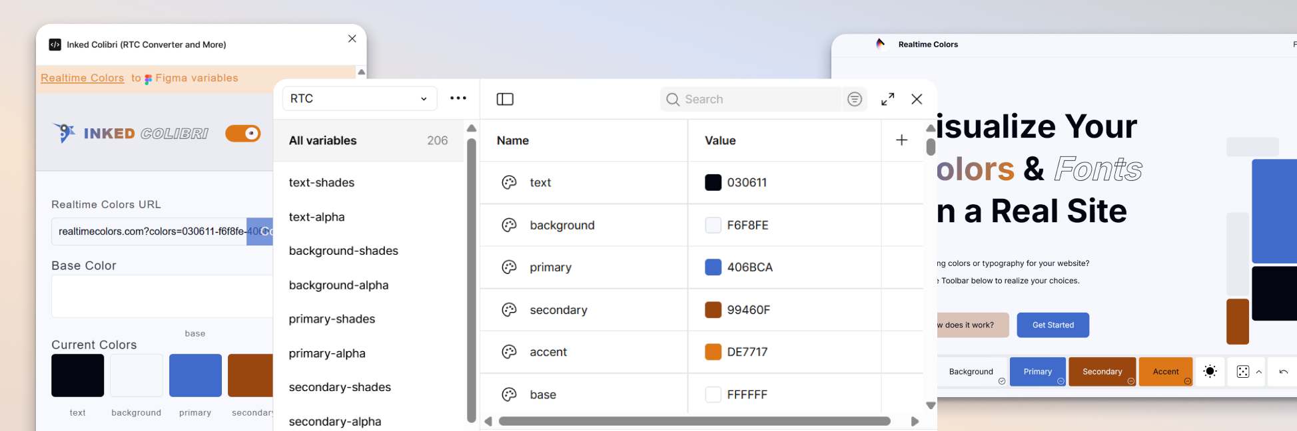The image size is (1297, 431).
Task: Open the Realtime Colors link
Action: 83,78
